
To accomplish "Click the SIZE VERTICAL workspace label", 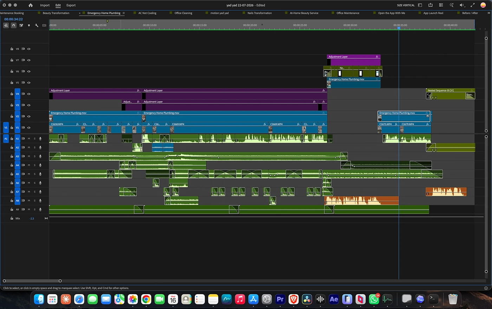I will click(x=406, y=5).
